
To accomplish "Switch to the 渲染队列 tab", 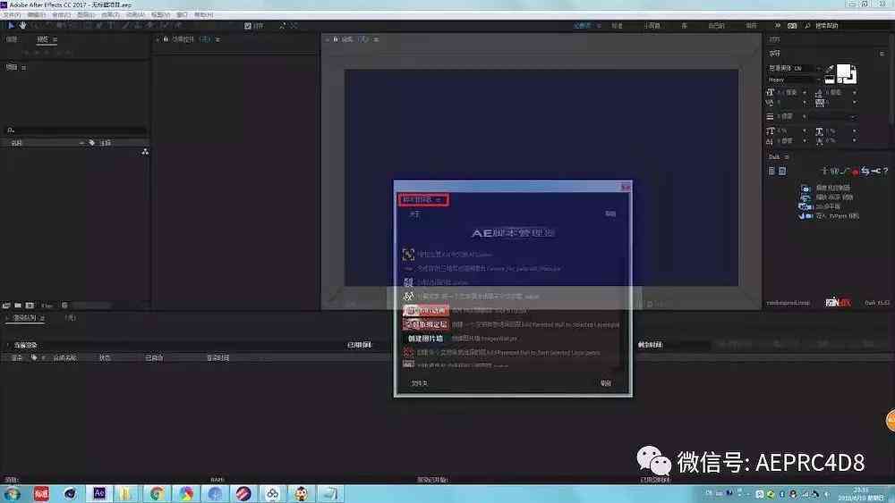I will tap(24, 318).
